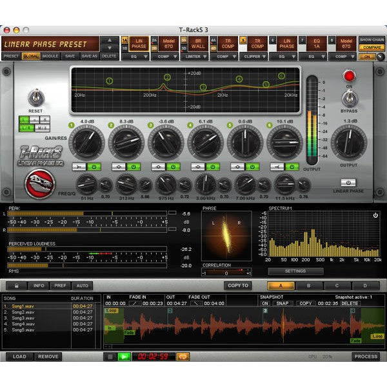Select EQ node 1 on the curve display

click(110, 81)
